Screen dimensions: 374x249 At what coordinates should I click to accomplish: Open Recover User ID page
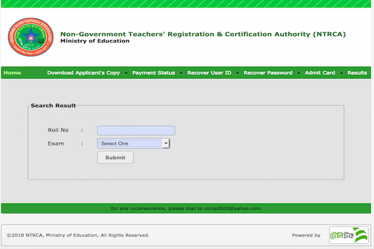click(x=209, y=73)
